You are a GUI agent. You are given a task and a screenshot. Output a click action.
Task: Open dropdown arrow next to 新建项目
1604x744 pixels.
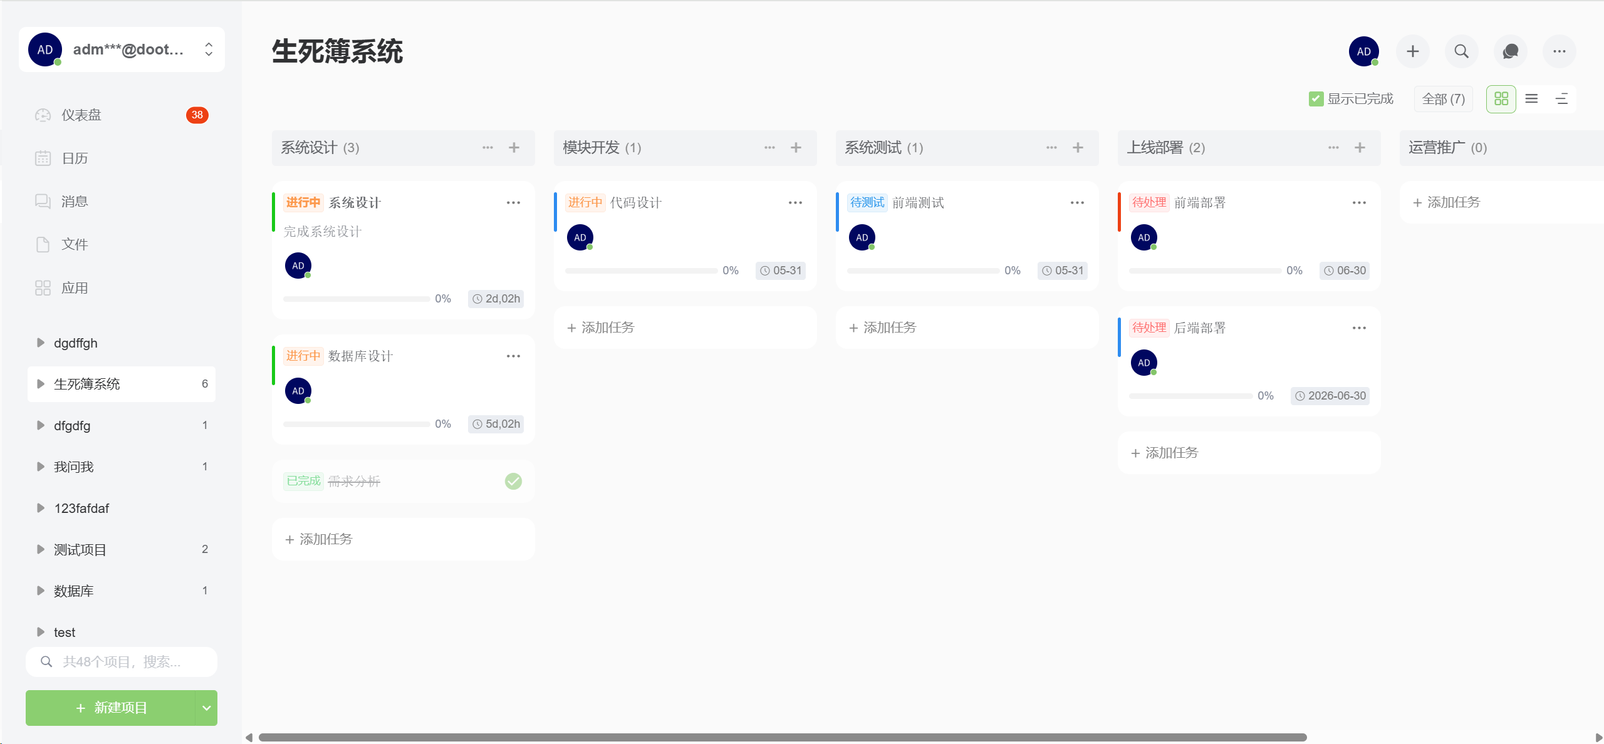[206, 708]
